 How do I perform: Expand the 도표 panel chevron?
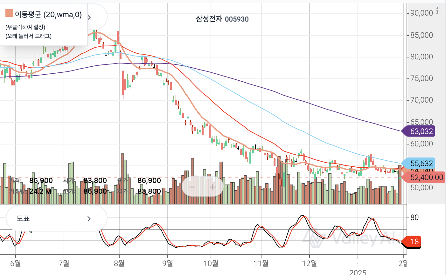[x=89, y=218]
